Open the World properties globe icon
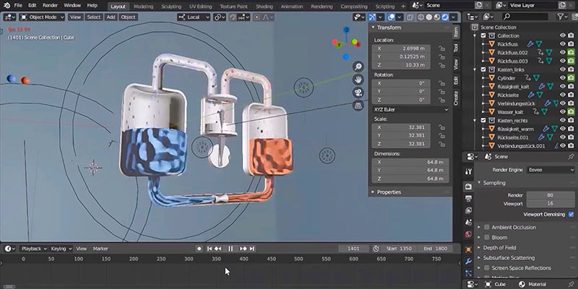The width and height of the screenshot is (578, 289). (468, 234)
